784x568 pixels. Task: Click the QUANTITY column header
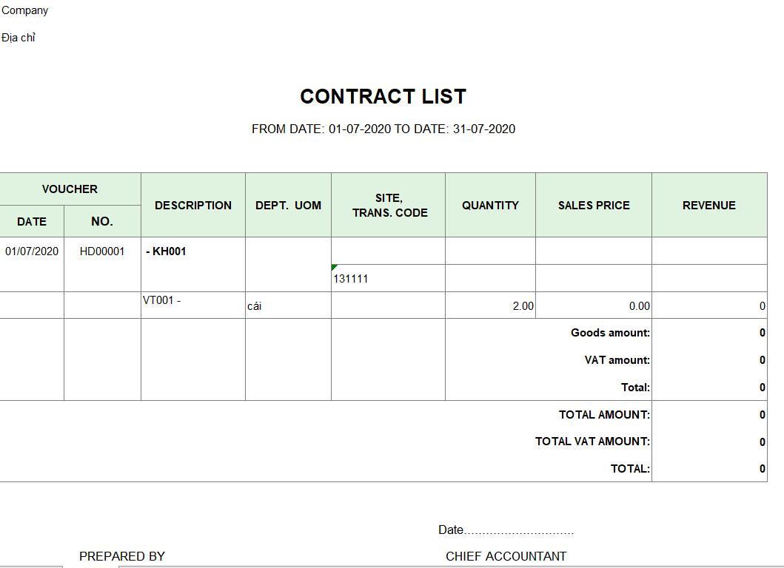[490, 206]
